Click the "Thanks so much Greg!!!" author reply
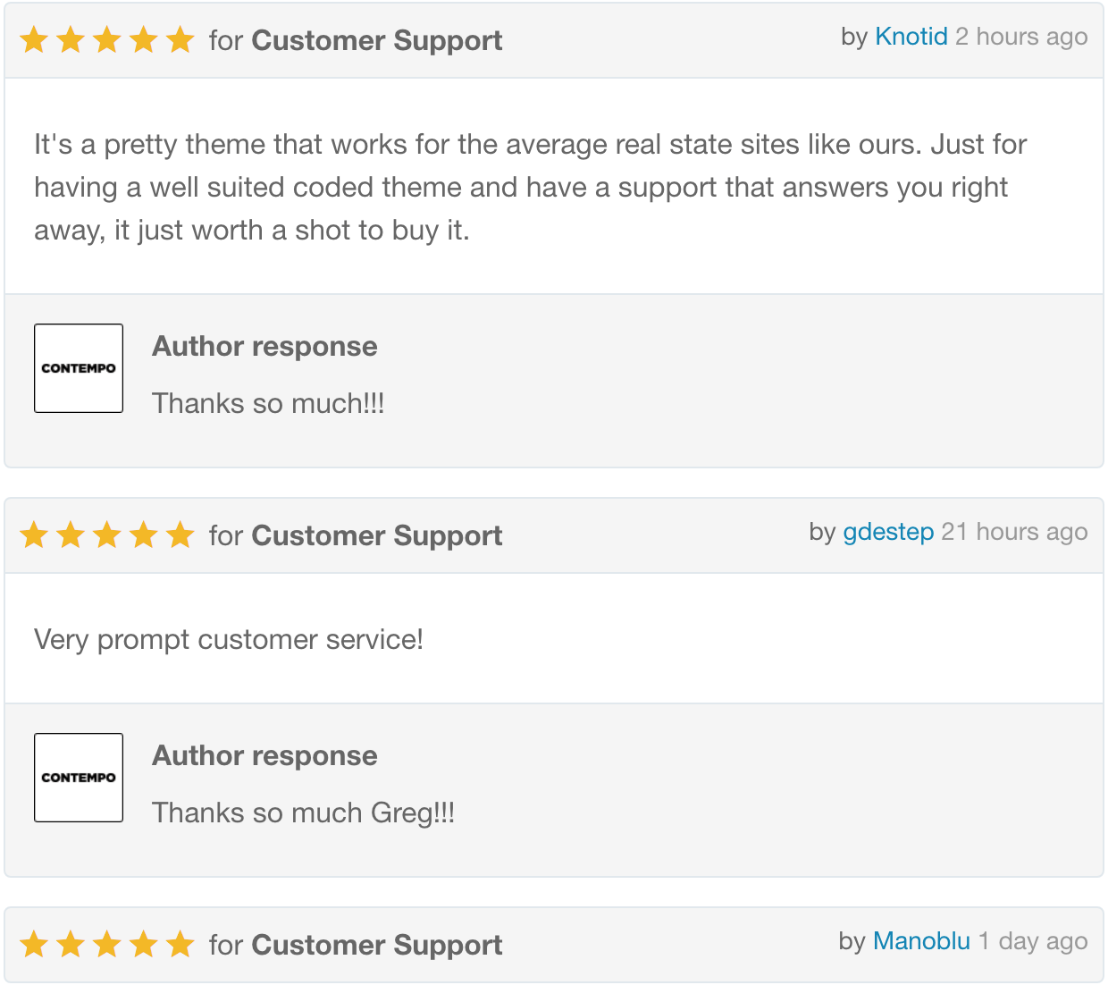Screen dimensions: 1108x985 pyautogui.click(x=303, y=813)
